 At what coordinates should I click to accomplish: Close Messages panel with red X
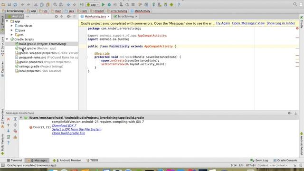(x=9, y=119)
